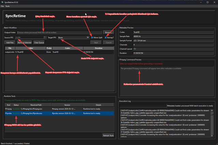
Task: Click the File column header in queue
Action: click(10, 48)
